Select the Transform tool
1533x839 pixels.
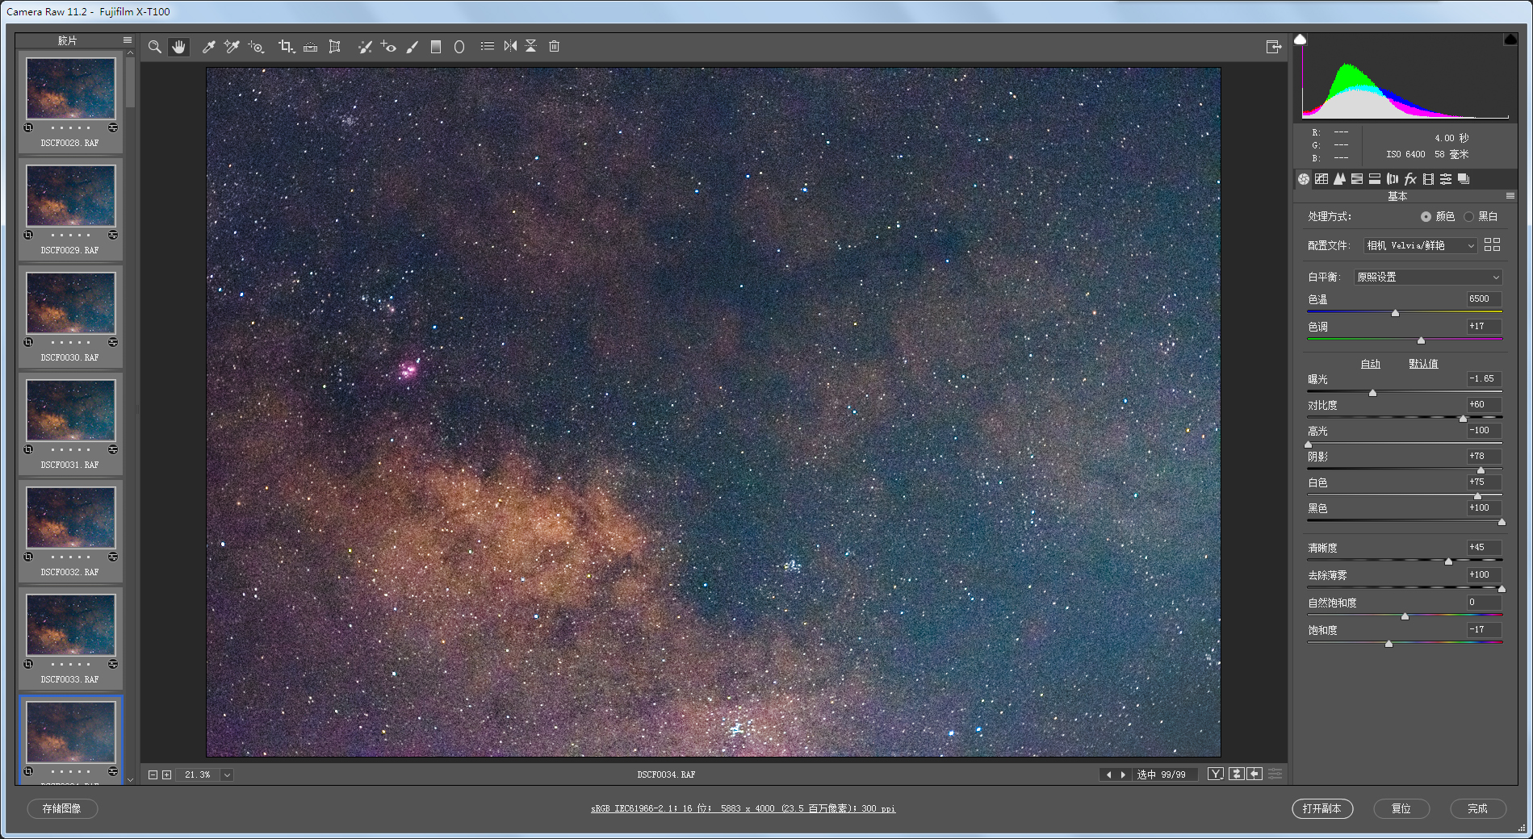coord(334,47)
